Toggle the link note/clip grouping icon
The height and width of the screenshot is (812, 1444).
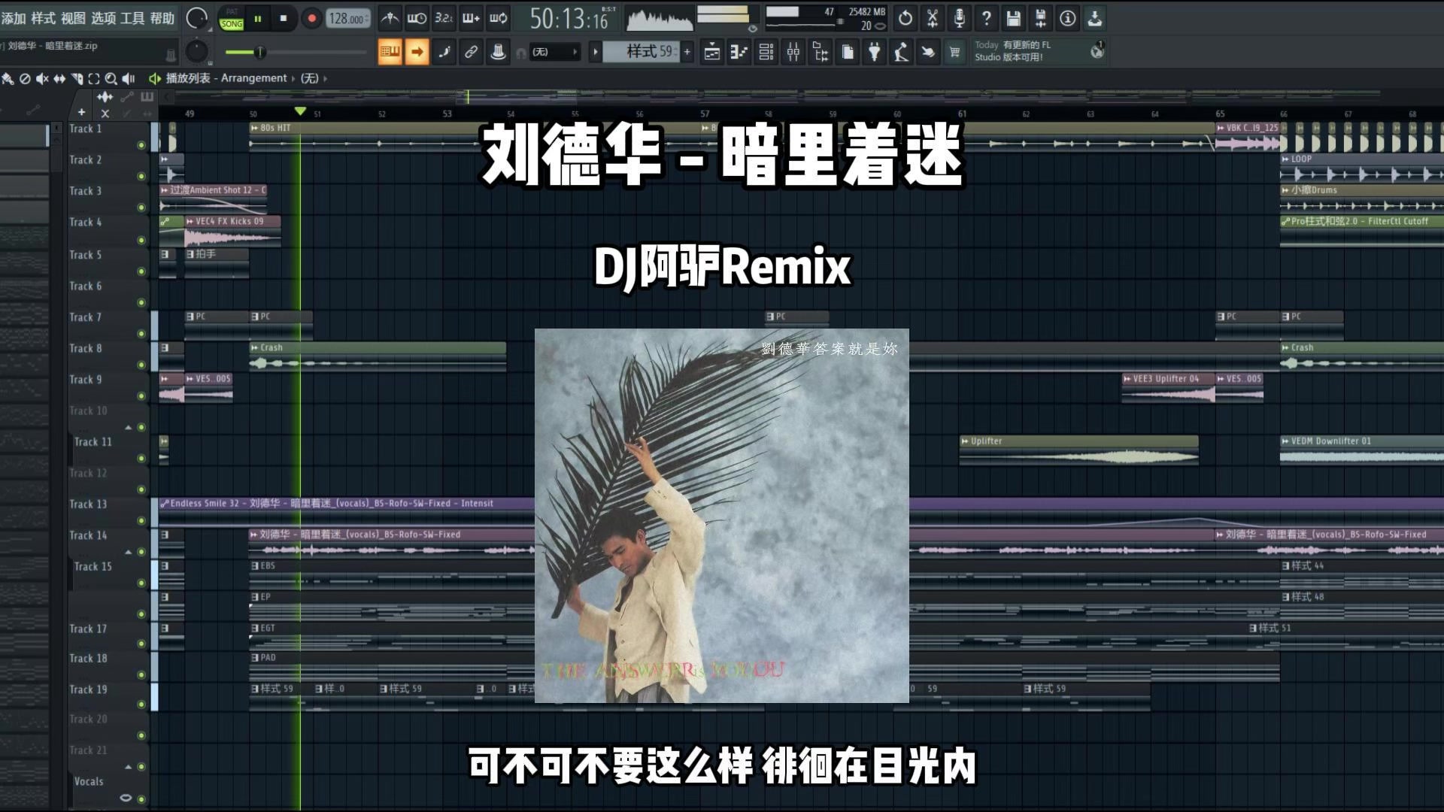coord(471,52)
